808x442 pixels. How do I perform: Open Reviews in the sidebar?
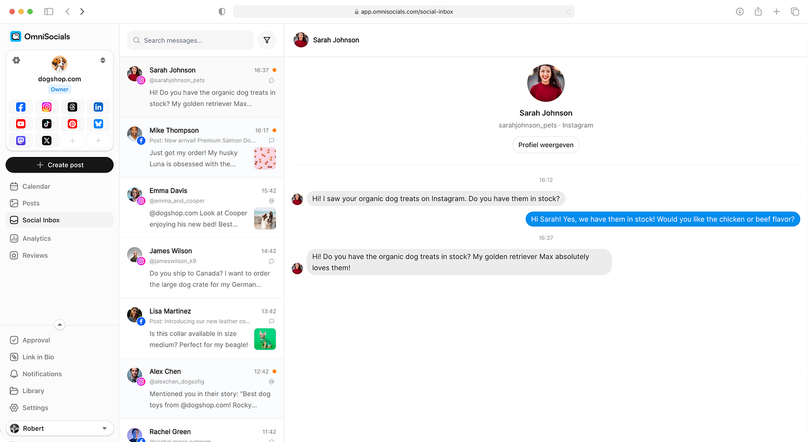pyautogui.click(x=59, y=255)
